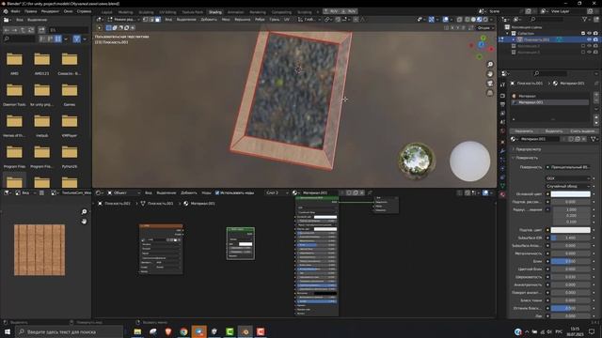This screenshot has width=602, height=338.
Task: Open transform orientation Глоб. dropdown
Action: pos(309,19)
